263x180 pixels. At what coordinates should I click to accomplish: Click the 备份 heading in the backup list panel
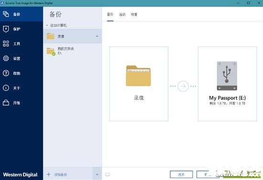[55, 14]
